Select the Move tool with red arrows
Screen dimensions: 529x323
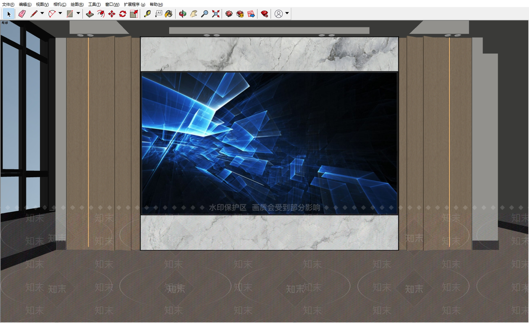coord(112,14)
